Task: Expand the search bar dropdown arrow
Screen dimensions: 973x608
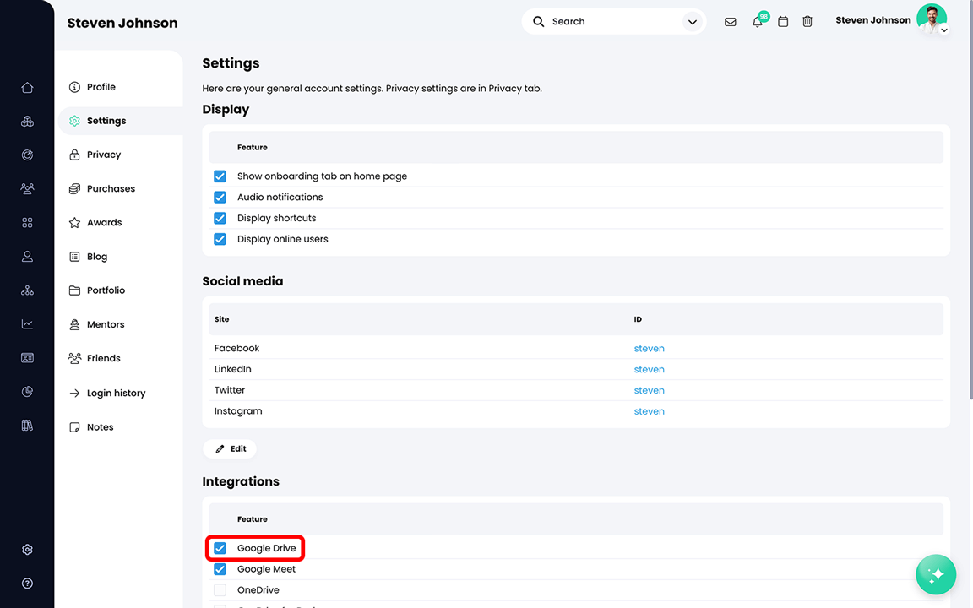Action: tap(692, 21)
